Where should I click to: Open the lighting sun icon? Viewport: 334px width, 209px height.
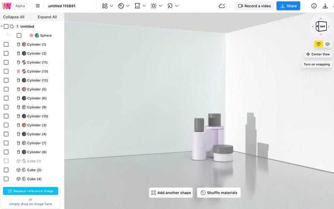pos(154,6)
